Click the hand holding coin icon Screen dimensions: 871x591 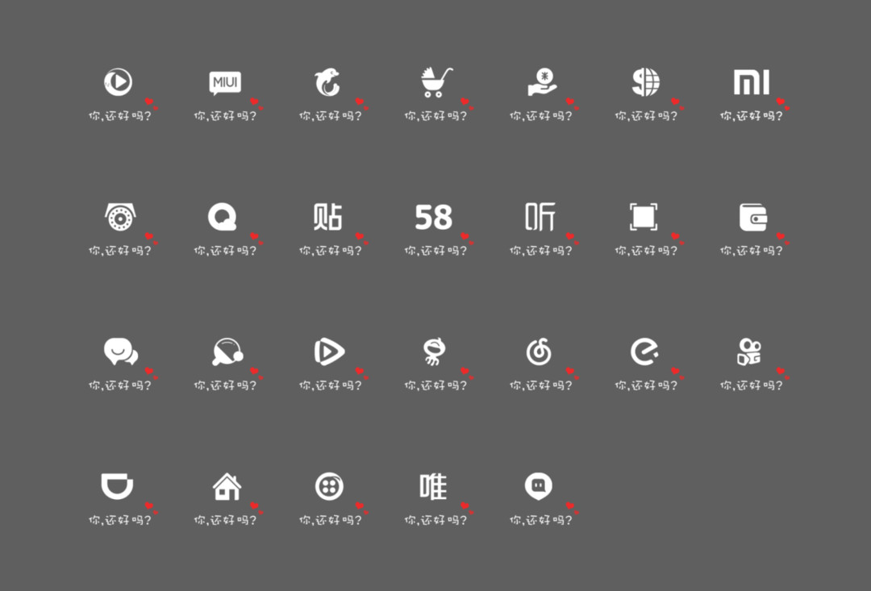[542, 81]
